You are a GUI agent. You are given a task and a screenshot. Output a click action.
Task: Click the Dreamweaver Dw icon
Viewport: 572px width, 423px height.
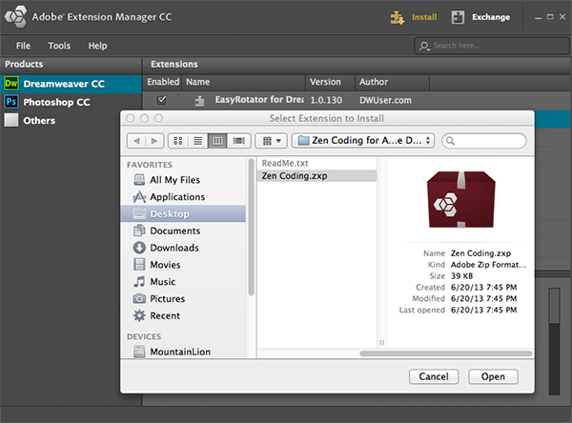tap(10, 84)
